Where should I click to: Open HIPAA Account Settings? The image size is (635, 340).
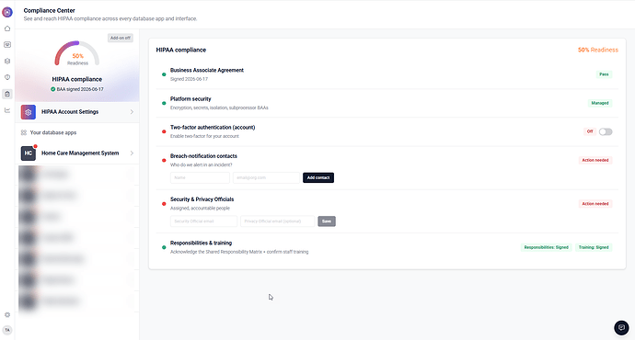[x=77, y=112]
